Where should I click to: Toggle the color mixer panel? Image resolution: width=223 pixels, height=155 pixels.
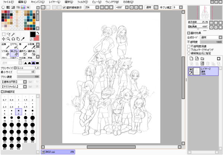pyautogui.click(x=18, y=7)
